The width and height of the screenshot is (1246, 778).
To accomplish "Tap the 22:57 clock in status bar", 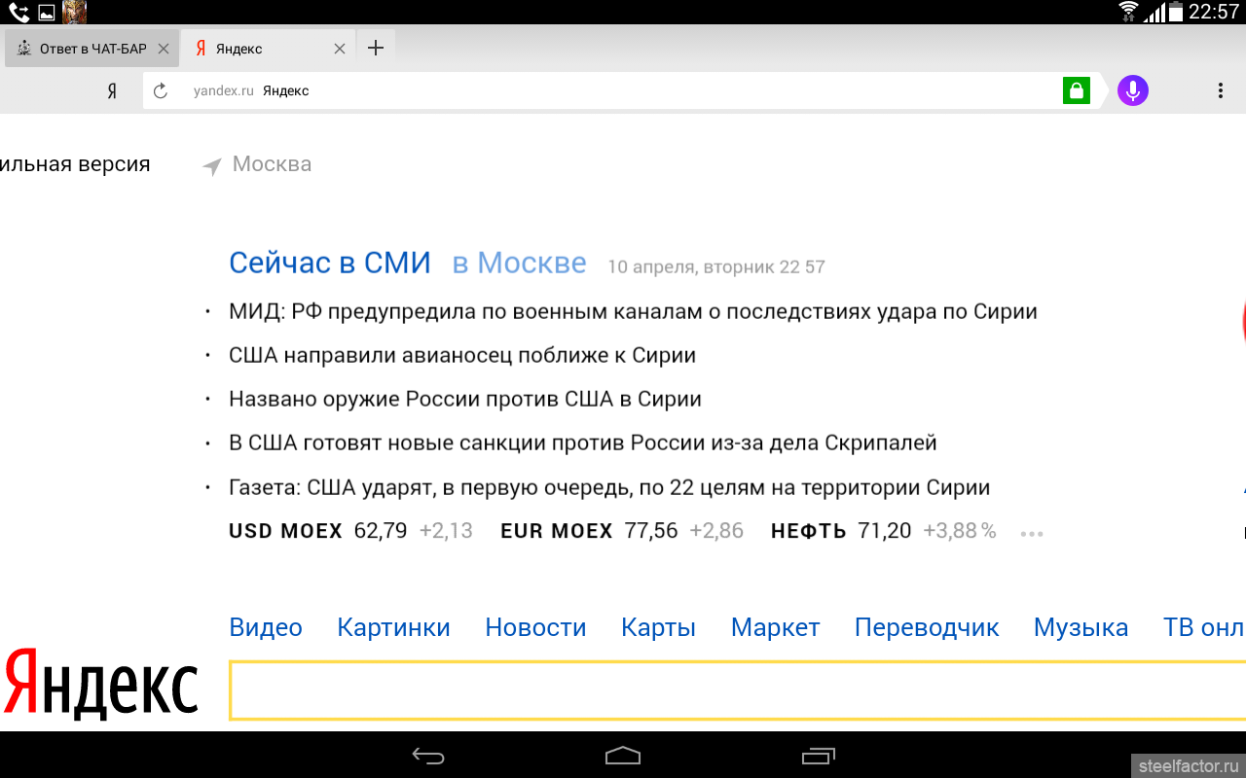I will (1214, 12).
